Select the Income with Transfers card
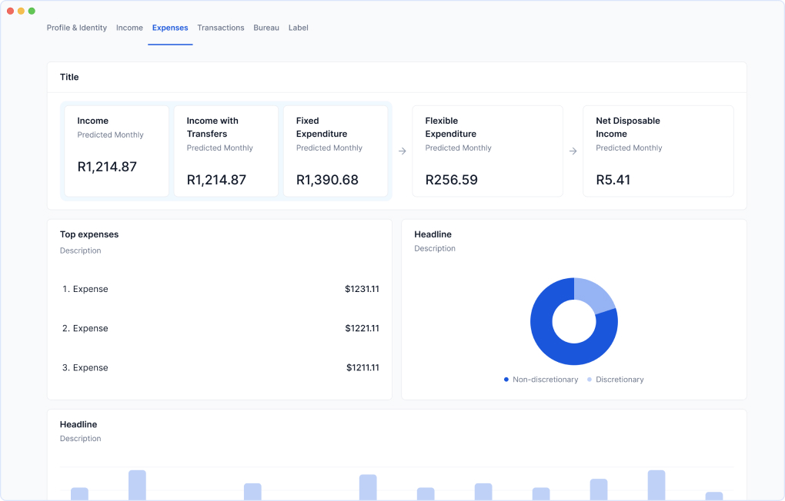Viewport: 785px width, 501px height. point(225,151)
